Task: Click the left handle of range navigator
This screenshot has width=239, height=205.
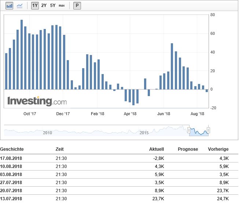Action: point(189,130)
